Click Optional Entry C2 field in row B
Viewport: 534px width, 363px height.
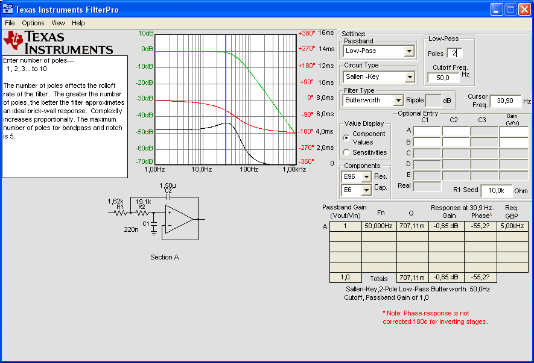(x=456, y=142)
